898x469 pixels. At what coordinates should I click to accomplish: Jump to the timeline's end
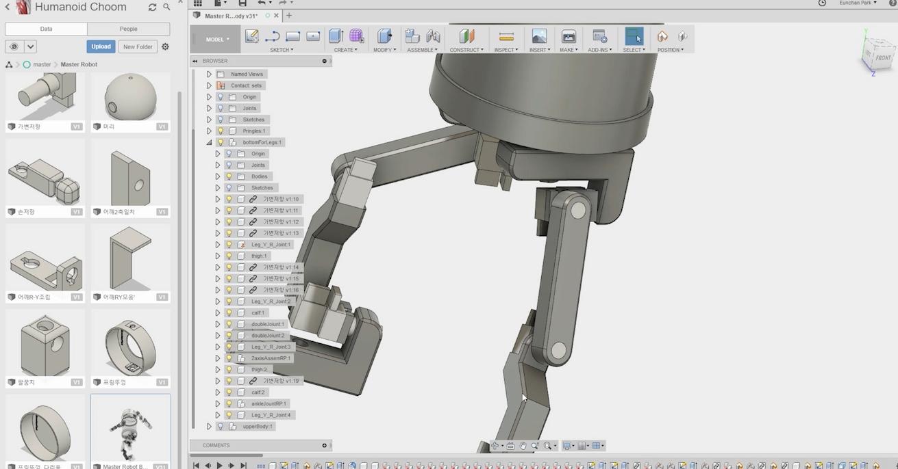tap(243, 466)
